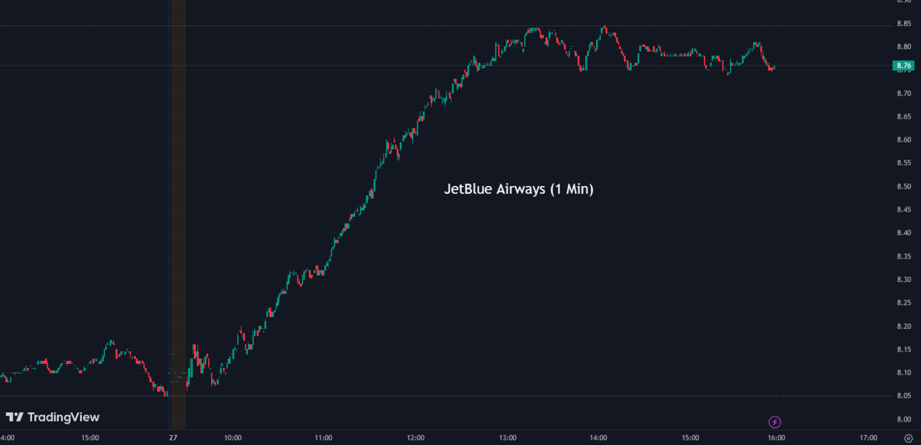Click the 11:00 time axis label
Screen dimensions: 921x445
[324, 438]
